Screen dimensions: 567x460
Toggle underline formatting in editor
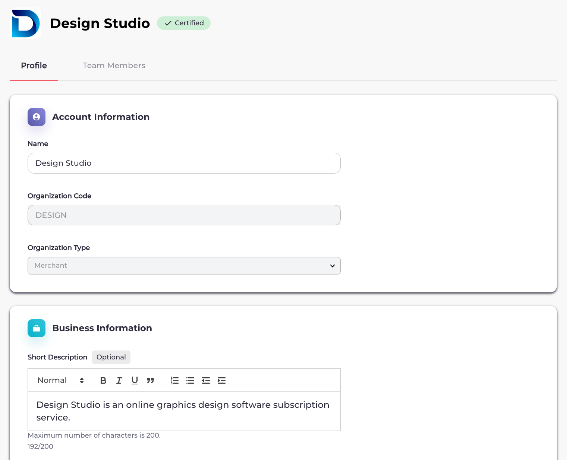click(135, 380)
